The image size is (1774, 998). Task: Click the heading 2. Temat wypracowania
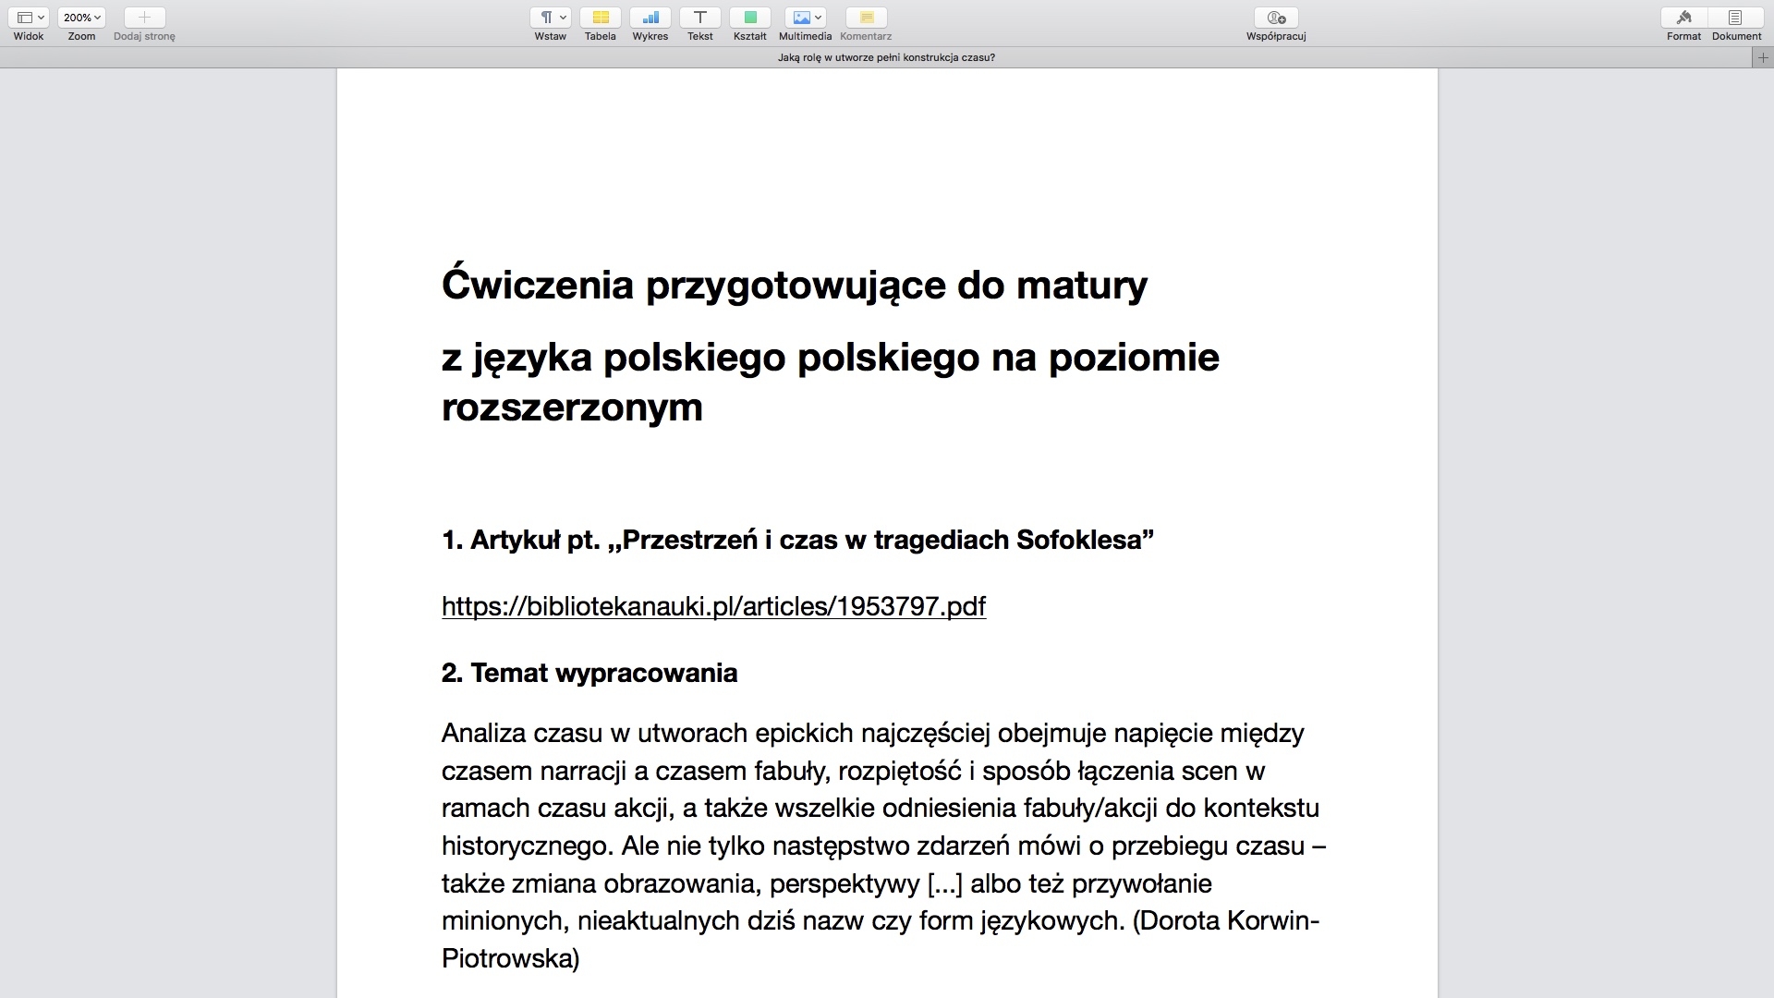[589, 673]
